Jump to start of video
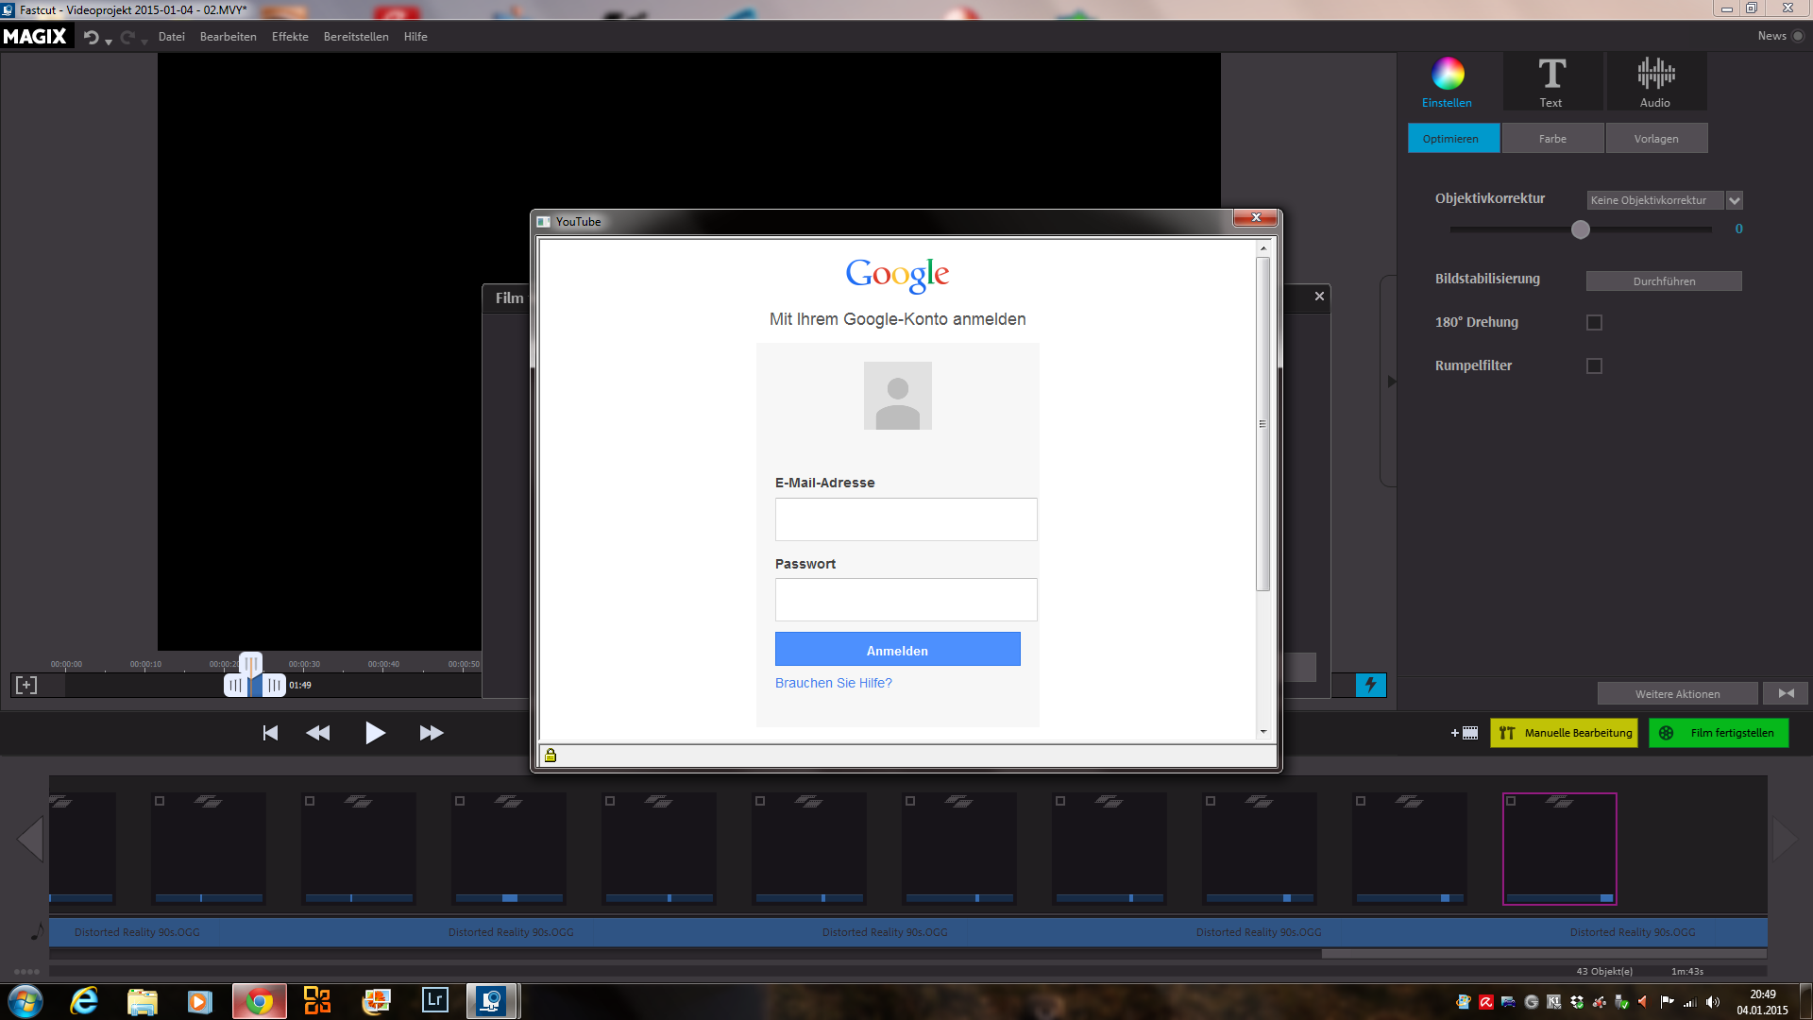 (x=270, y=733)
